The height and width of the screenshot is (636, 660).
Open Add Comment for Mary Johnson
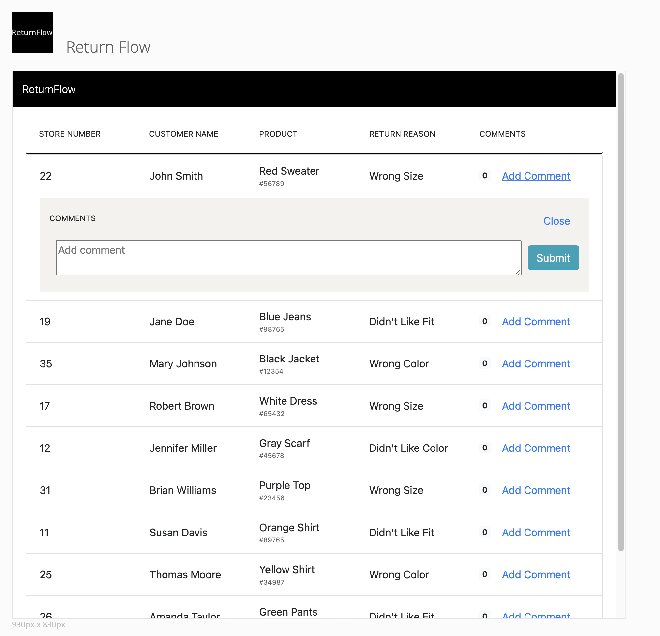[536, 364]
